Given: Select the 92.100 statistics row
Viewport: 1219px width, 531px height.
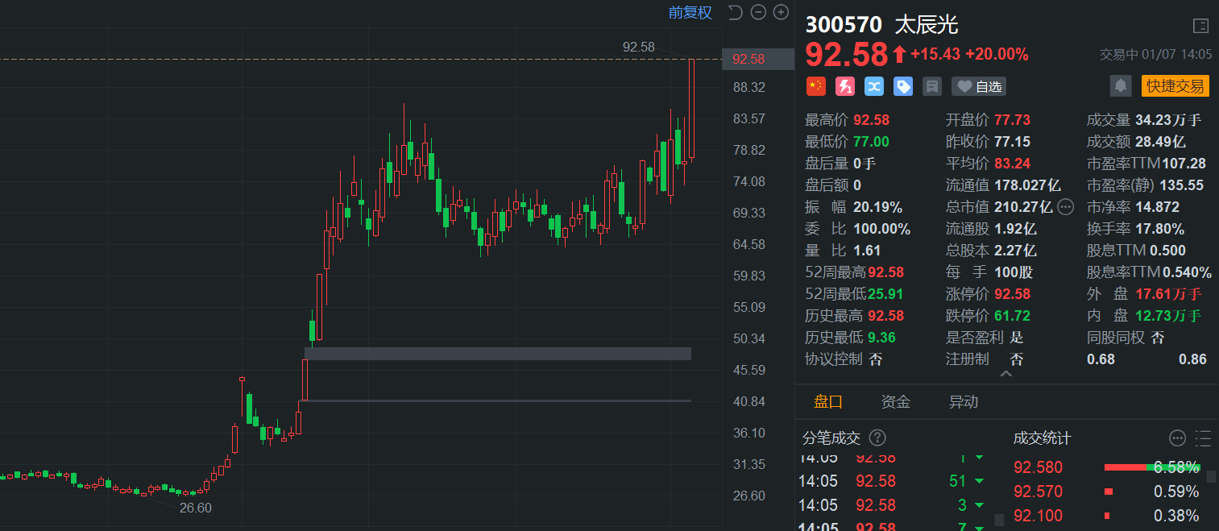Looking at the screenshot, I should click(x=1106, y=516).
